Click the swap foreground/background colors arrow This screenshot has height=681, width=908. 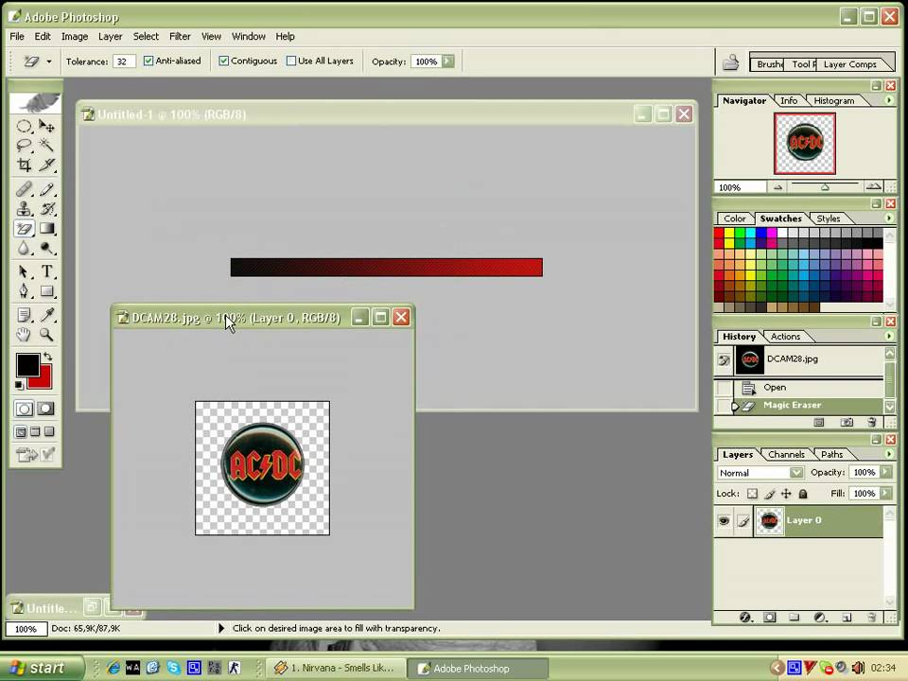48,357
